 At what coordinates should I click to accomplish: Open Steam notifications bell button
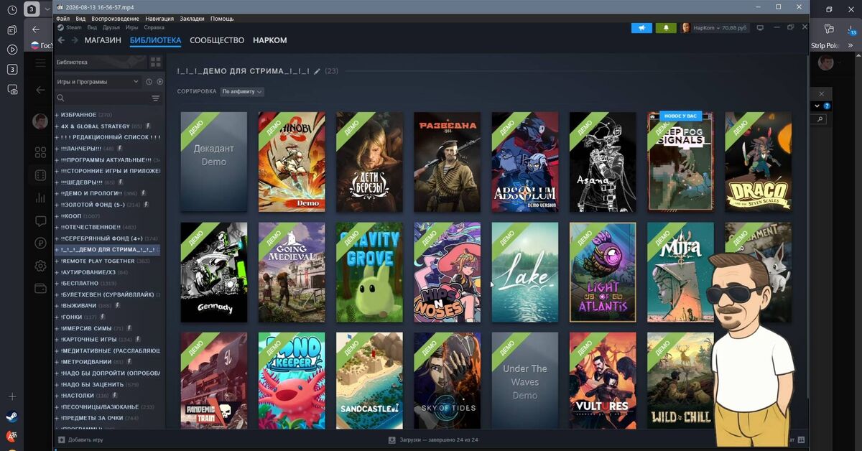(x=666, y=28)
